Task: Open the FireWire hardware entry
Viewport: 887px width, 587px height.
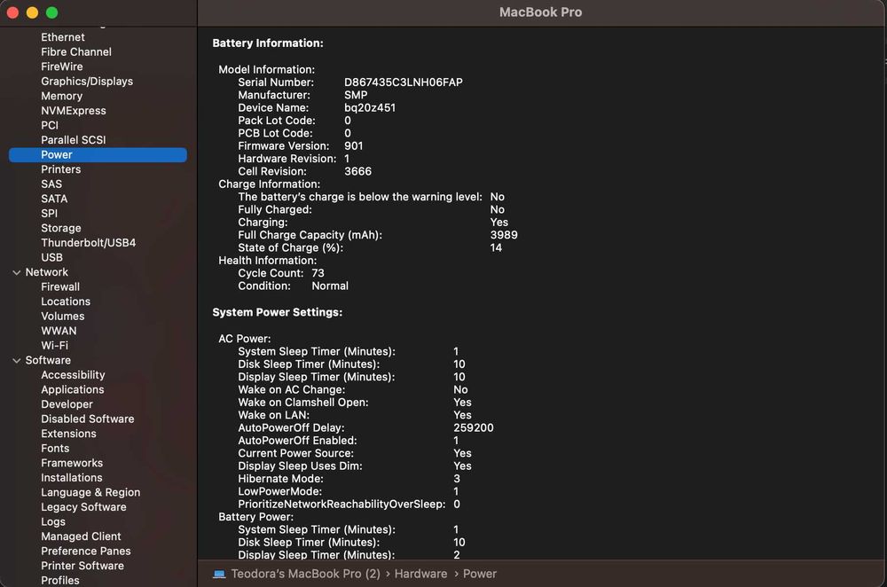Action: tap(62, 67)
